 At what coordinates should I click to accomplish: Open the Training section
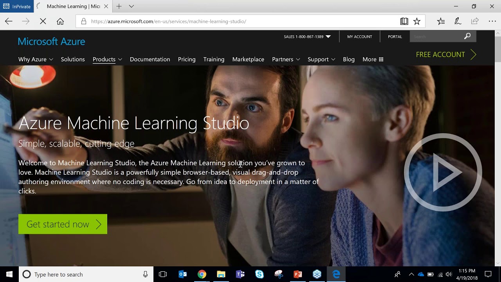[x=214, y=60]
